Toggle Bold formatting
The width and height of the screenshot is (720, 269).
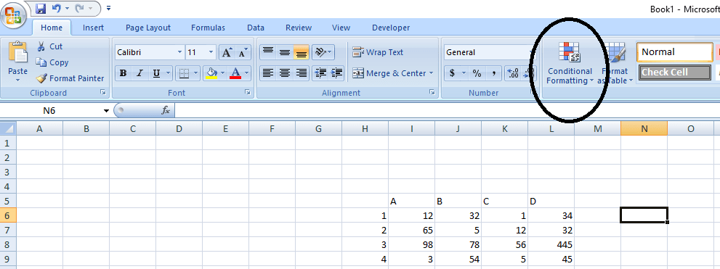[x=123, y=73]
